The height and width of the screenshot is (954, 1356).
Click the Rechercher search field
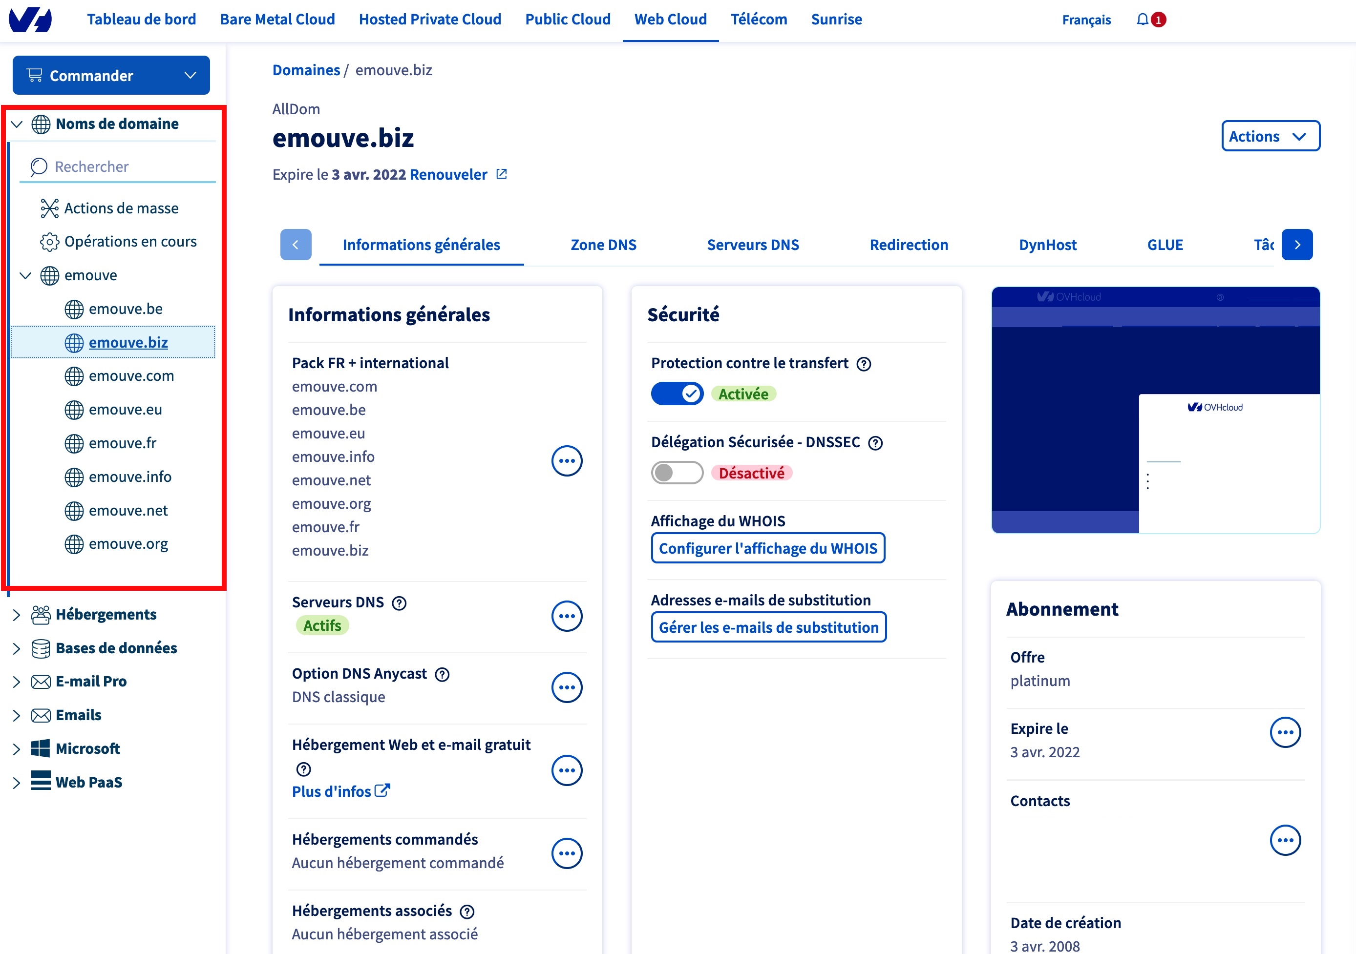pyautogui.click(x=118, y=166)
